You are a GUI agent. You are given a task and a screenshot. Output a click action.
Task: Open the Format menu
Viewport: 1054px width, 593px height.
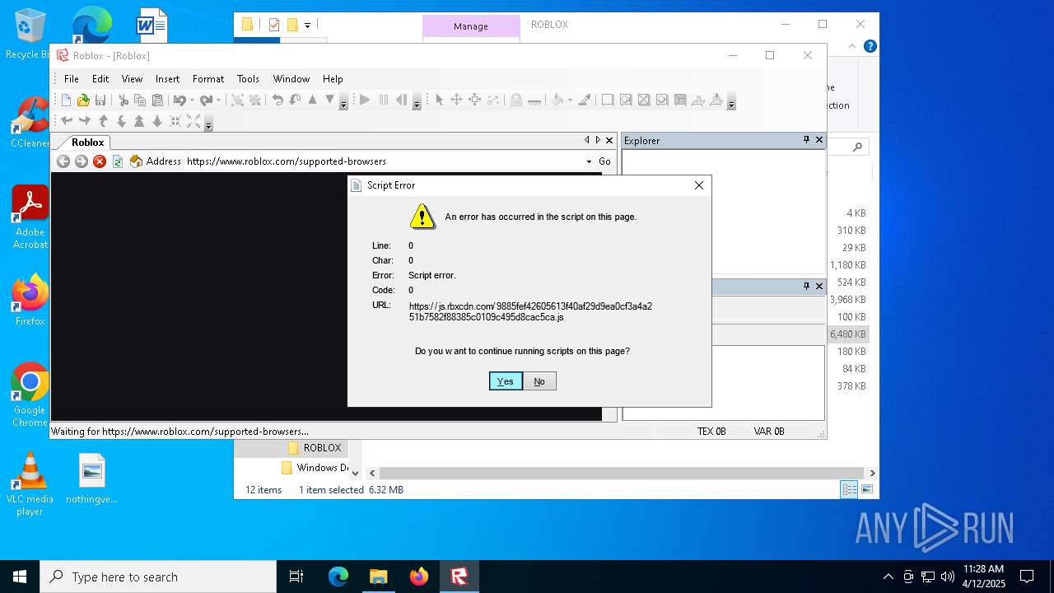[x=208, y=79]
